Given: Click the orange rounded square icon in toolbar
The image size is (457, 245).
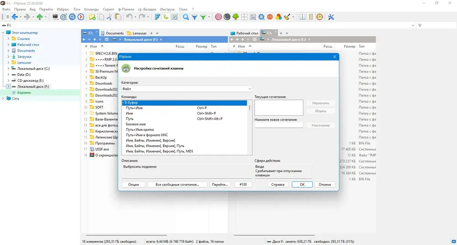Looking at the screenshot, I should (x=320, y=17).
